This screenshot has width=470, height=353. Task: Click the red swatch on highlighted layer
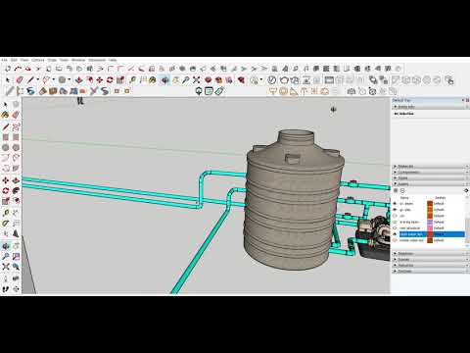pyautogui.click(x=430, y=234)
